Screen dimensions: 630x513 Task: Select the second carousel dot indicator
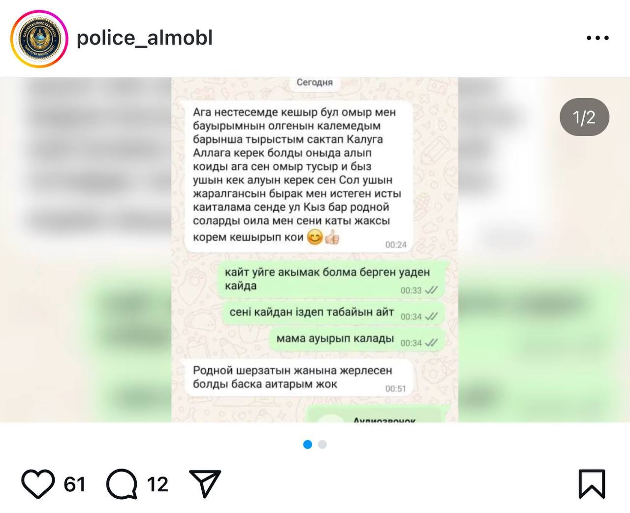322,445
